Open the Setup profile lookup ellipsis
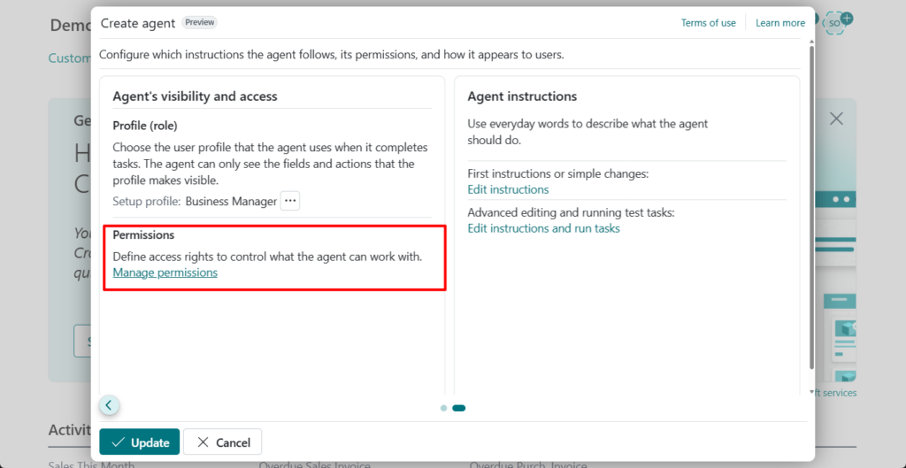Viewport: 906px width, 468px height. (x=290, y=201)
